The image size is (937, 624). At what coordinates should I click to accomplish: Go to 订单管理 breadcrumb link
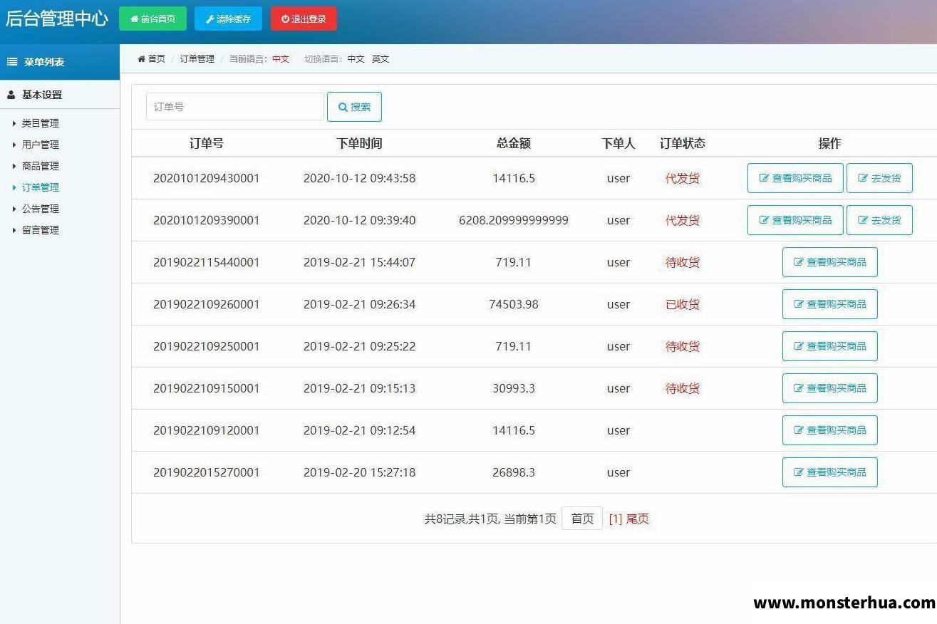[197, 59]
